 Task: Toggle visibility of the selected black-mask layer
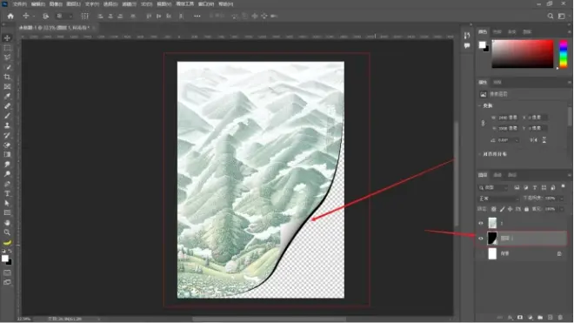point(481,239)
